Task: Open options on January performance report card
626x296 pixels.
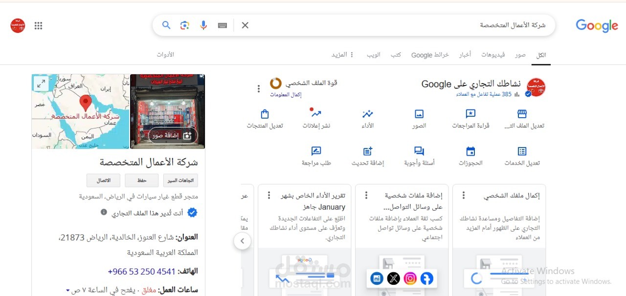Action: 269,195
